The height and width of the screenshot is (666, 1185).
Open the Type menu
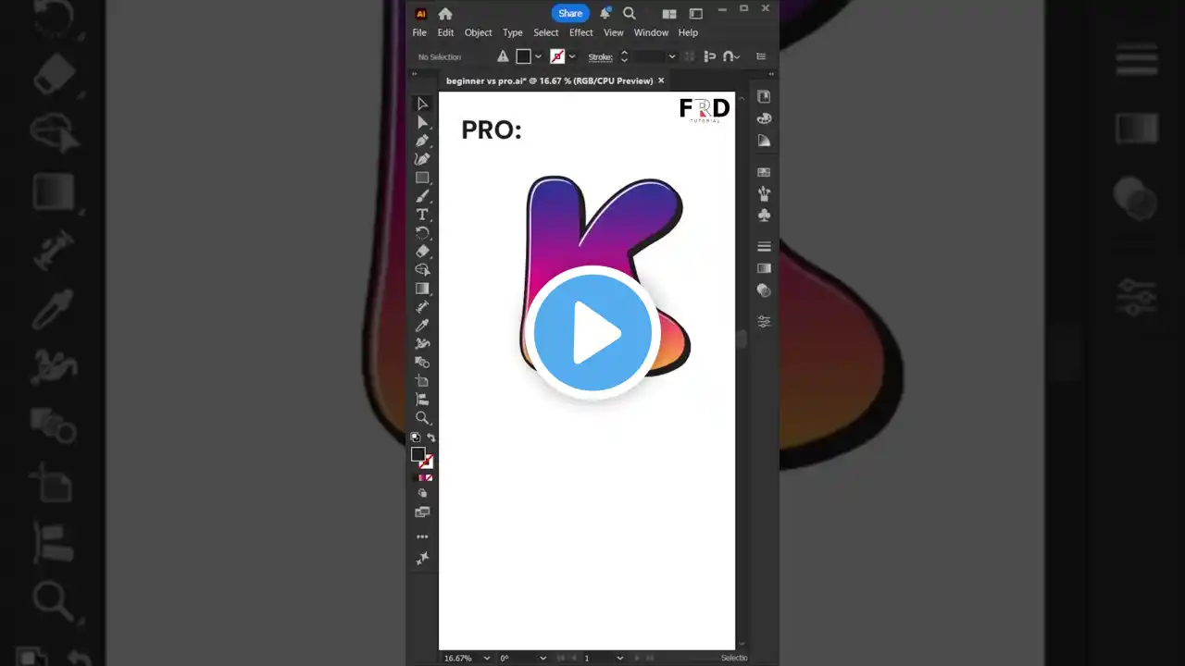513,32
